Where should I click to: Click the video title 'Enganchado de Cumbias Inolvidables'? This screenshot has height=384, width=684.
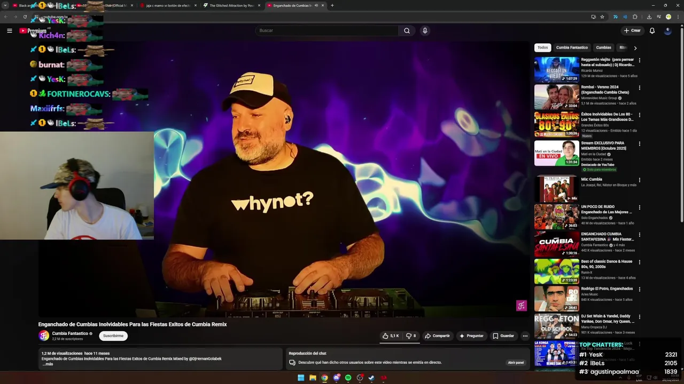click(133, 324)
